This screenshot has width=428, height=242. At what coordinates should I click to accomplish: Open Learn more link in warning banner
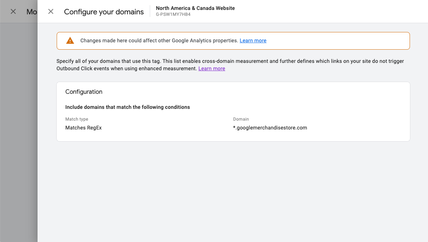(x=253, y=40)
